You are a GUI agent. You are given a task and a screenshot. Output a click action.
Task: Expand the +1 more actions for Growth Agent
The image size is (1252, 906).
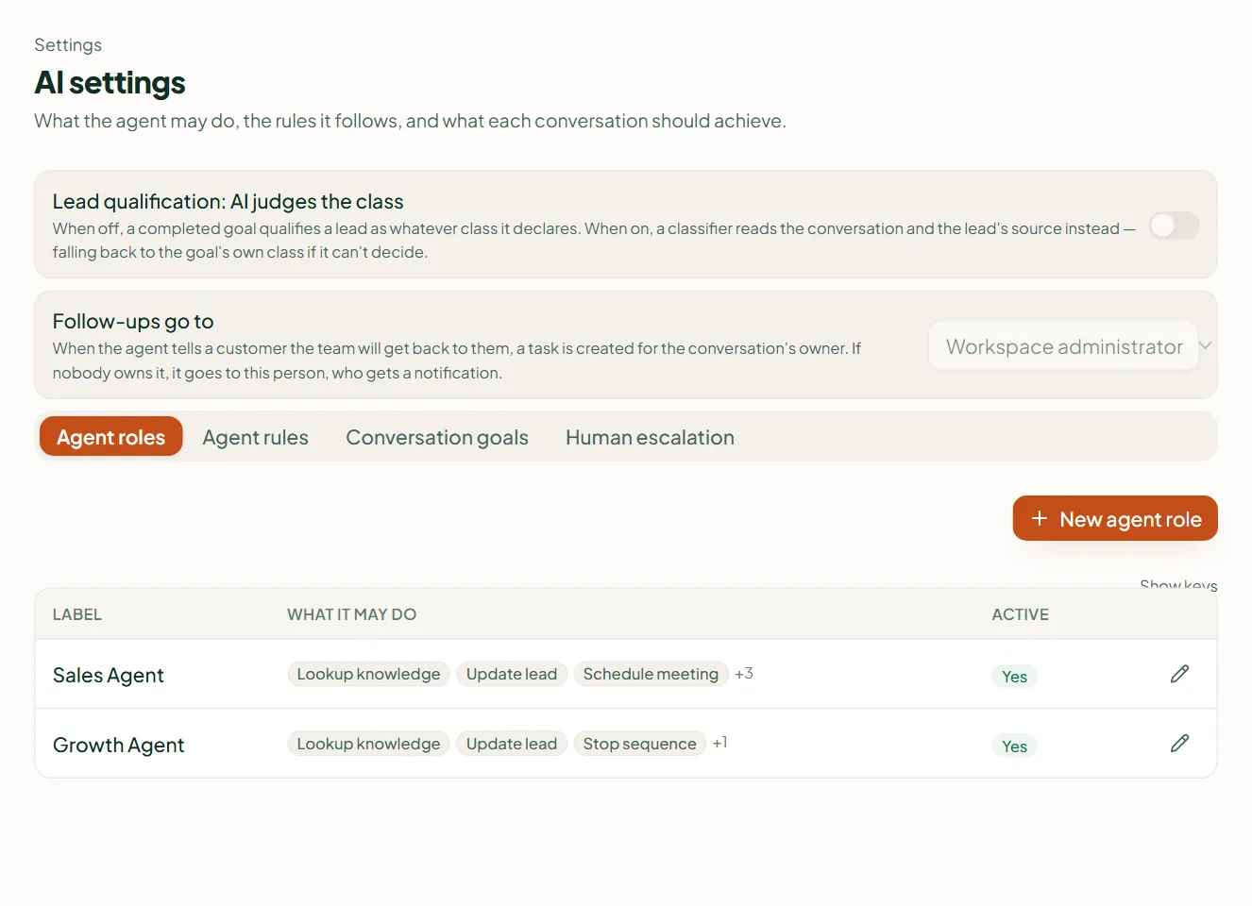(720, 744)
